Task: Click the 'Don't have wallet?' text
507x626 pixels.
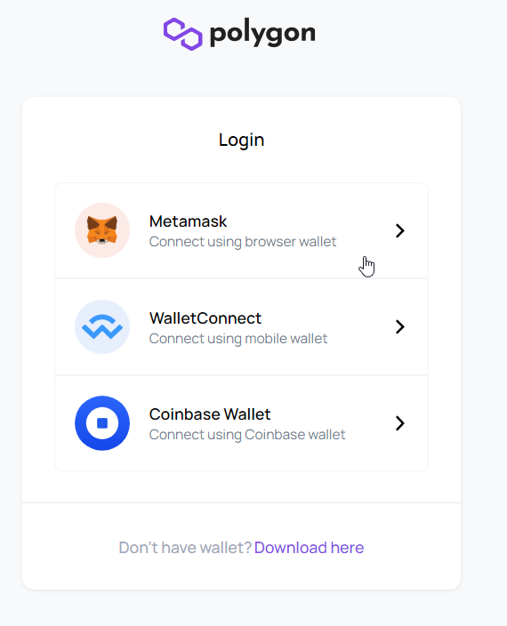Action: click(185, 548)
